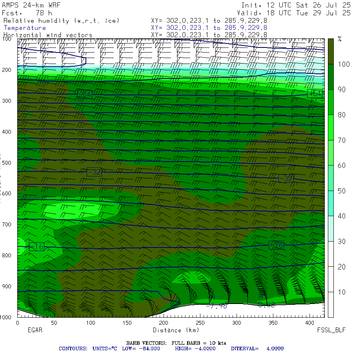
Task: Click the 'FSSL_BLF' station label
Action: coord(331,330)
